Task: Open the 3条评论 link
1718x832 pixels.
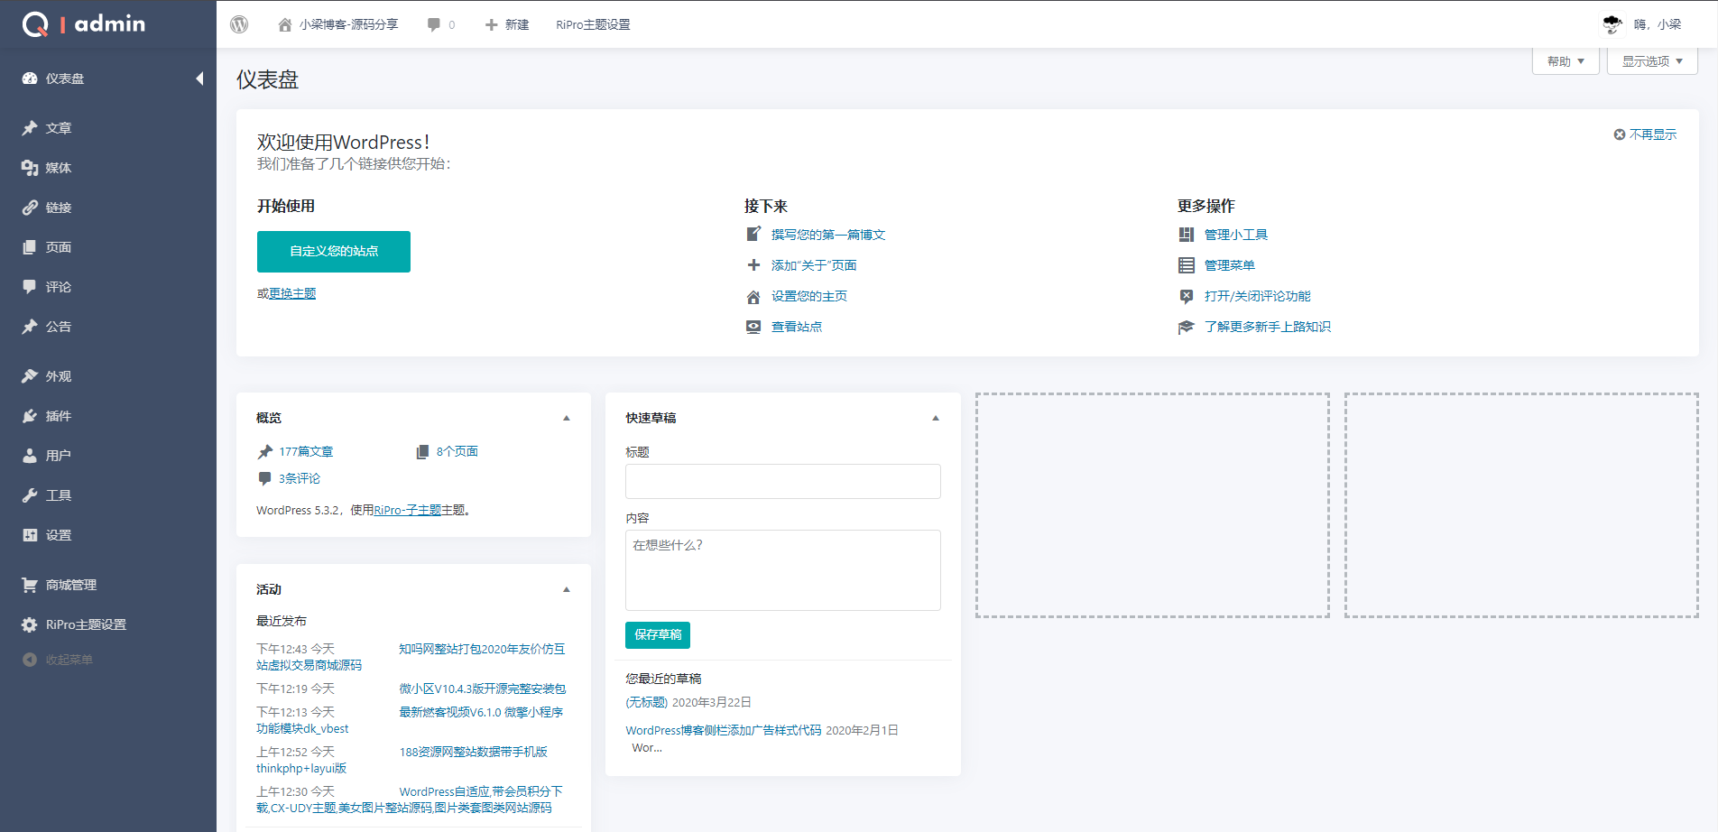Action: click(x=300, y=478)
